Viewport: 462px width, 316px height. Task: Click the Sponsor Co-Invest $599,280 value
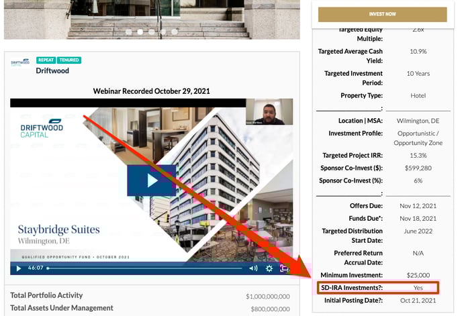(x=418, y=168)
